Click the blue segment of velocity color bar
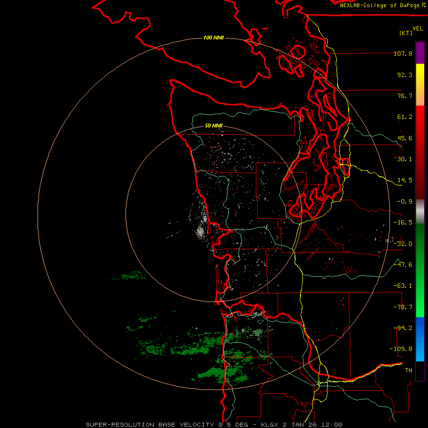 coord(420,339)
